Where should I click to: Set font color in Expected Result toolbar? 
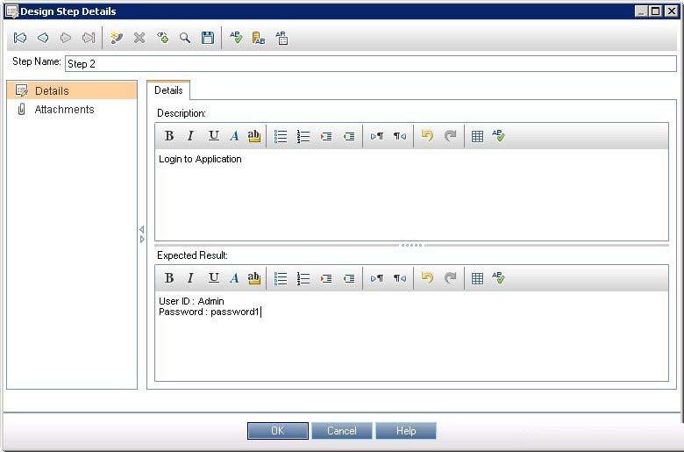click(234, 277)
